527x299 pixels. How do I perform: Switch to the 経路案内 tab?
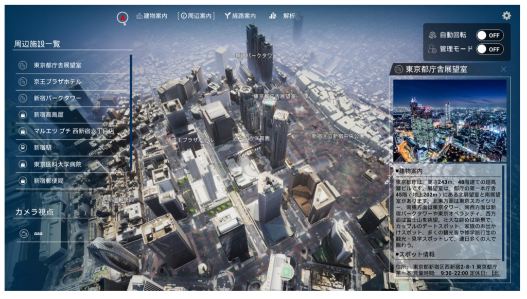240,16
